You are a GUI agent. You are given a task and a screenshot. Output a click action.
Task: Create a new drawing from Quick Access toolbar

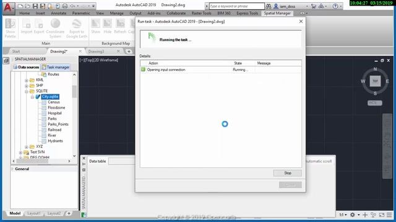click(x=20, y=6)
